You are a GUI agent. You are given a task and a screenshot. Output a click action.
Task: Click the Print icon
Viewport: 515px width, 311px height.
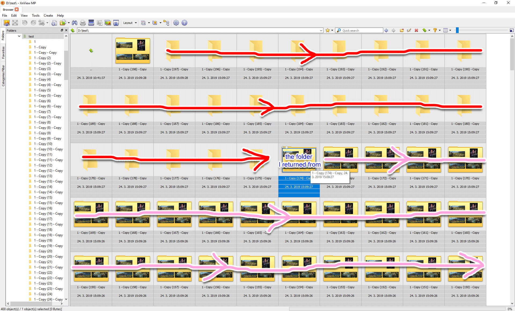coord(83,23)
